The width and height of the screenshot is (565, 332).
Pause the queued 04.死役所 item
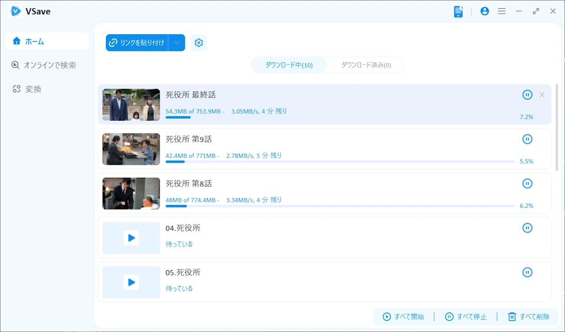point(527,228)
